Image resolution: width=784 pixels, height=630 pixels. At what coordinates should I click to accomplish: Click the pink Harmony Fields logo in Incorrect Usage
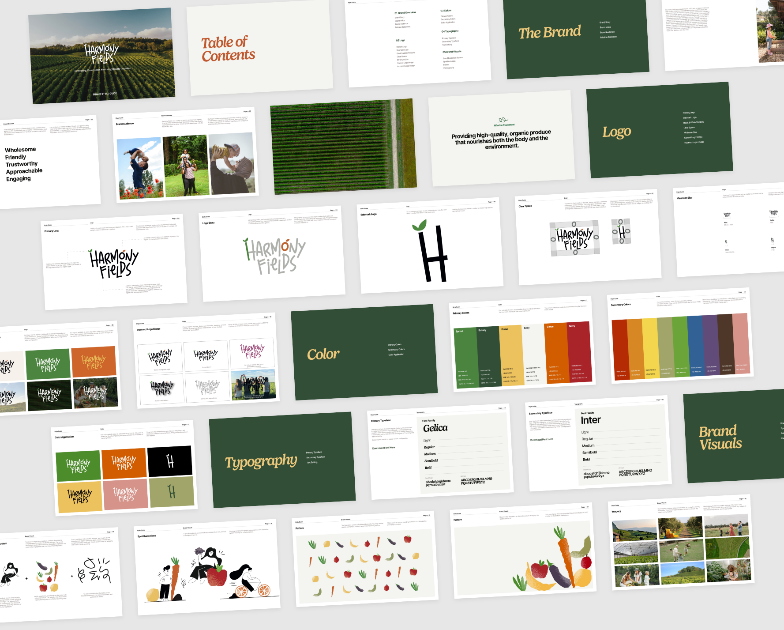tap(252, 351)
